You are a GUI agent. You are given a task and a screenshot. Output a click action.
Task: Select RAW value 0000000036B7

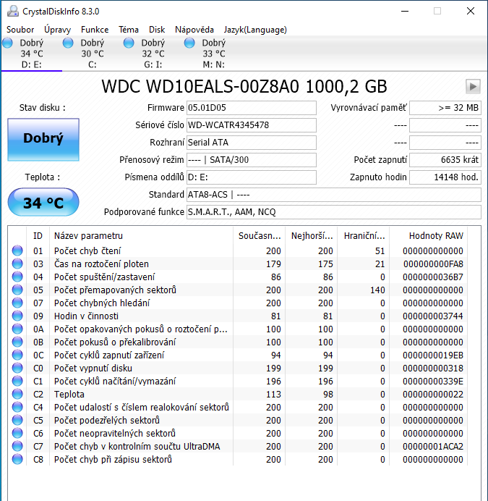433,277
